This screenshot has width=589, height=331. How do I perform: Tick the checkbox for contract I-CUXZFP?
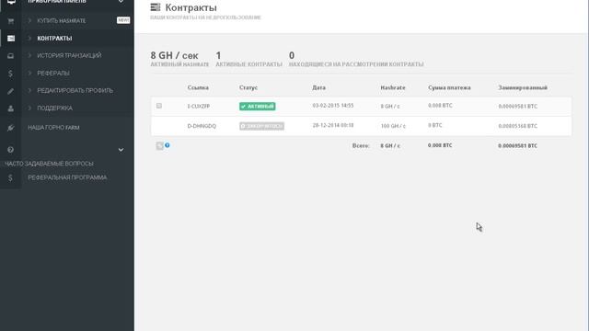[x=159, y=106]
